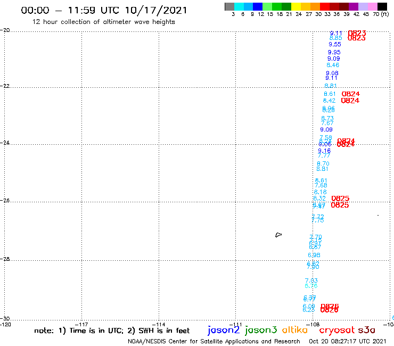This screenshot has width=394, height=346.
Task: Click the 8.32 wave height value
Action: 319,199
